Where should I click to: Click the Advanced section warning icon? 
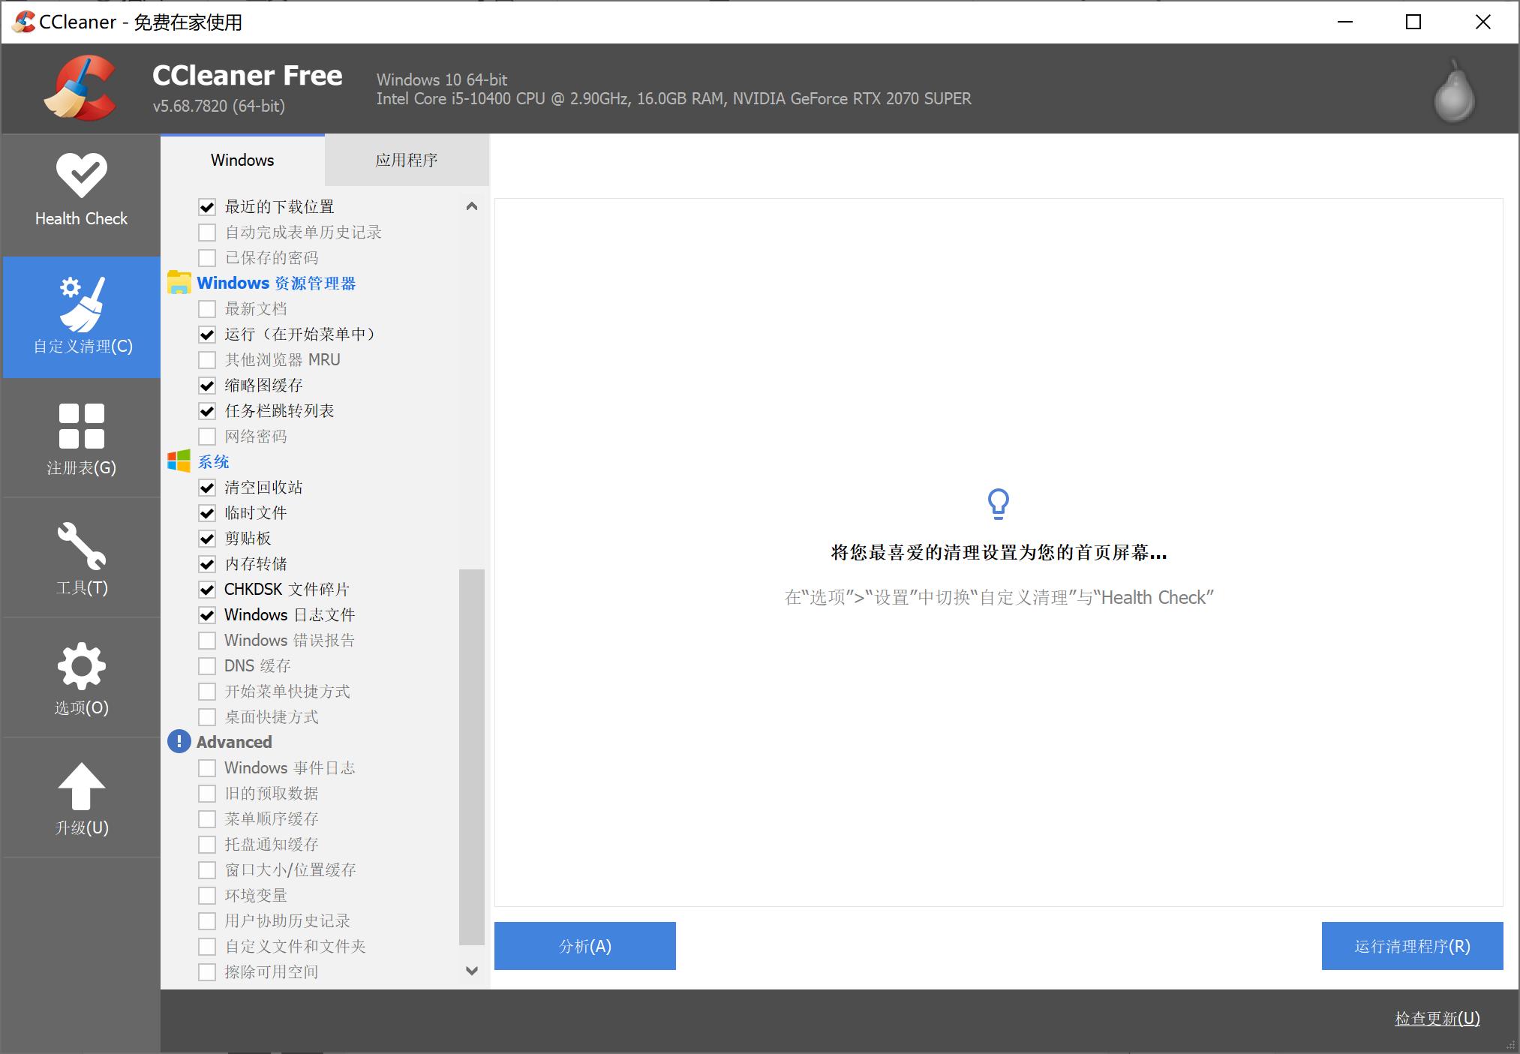click(x=178, y=742)
